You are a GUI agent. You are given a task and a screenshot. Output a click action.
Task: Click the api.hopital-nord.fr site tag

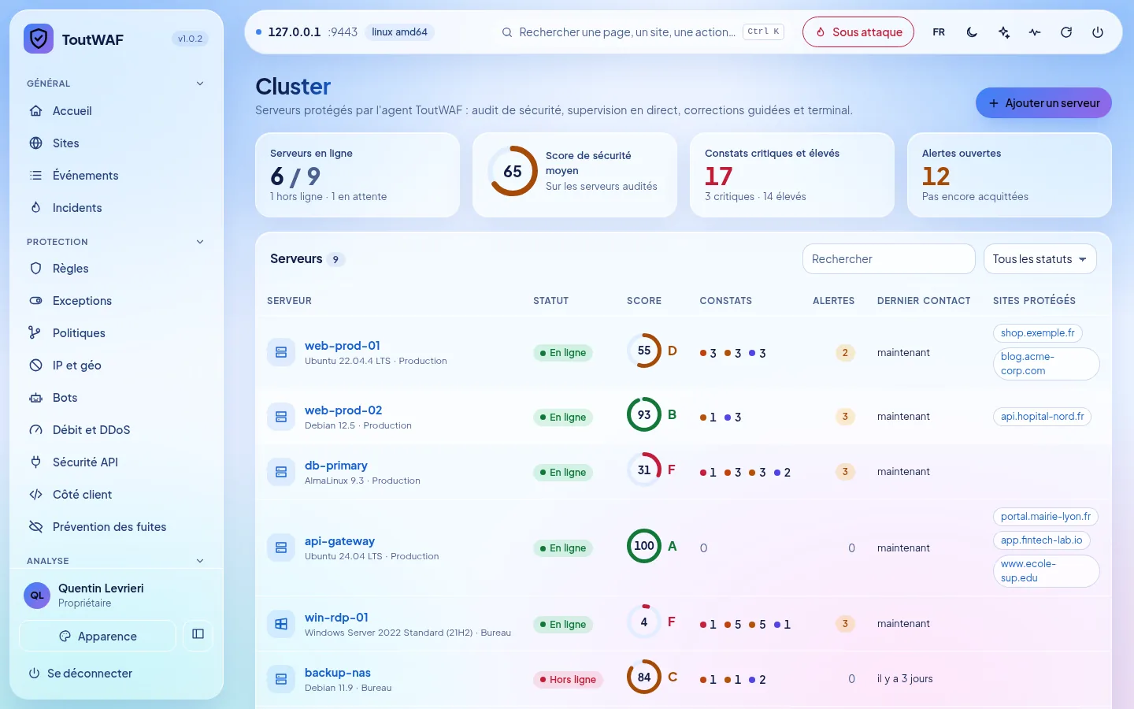[x=1042, y=417]
